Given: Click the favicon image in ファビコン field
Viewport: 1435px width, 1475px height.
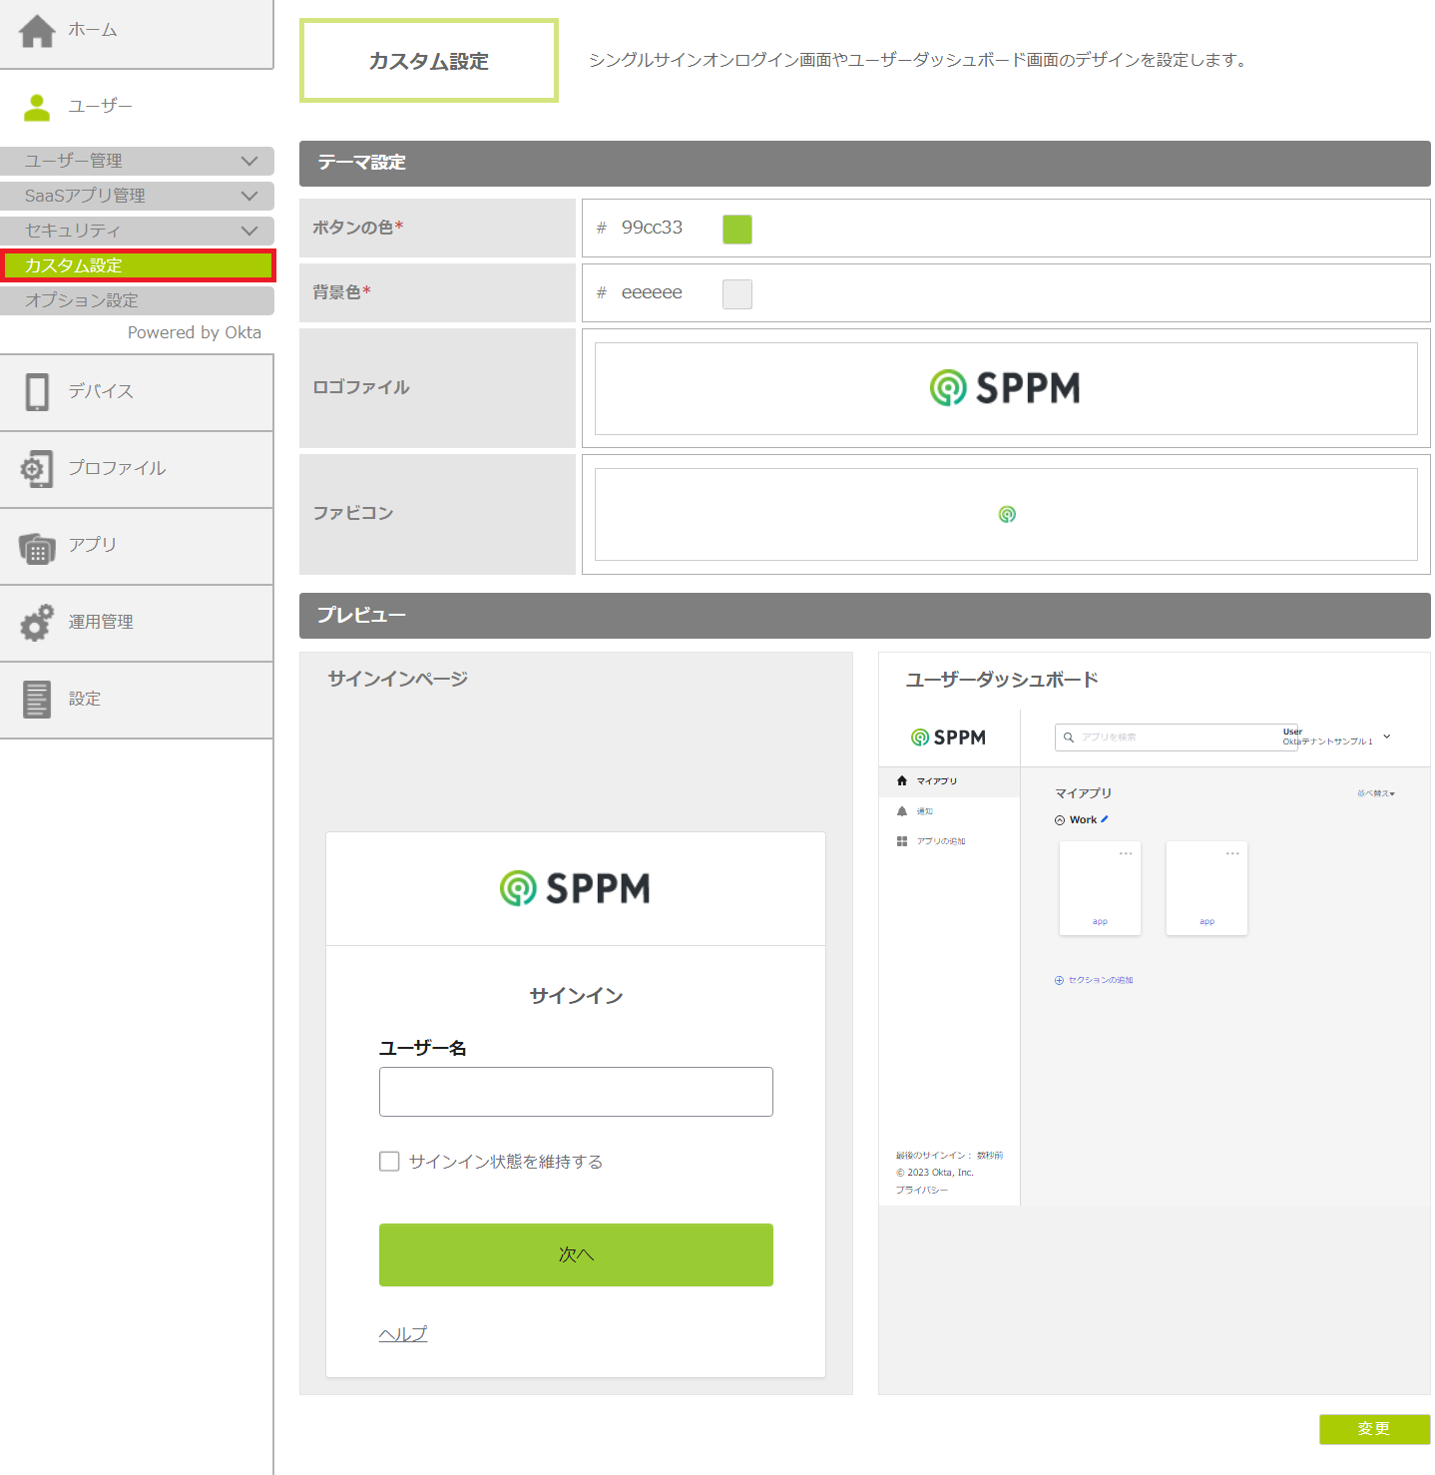Looking at the screenshot, I should click(x=1007, y=515).
